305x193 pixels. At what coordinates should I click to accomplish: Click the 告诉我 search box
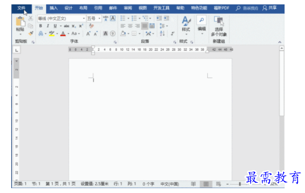pos(247,8)
